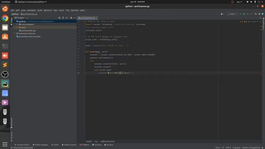Click the Select Opened File target icon
The image size is (265, 149).
[x=59, y=18]
